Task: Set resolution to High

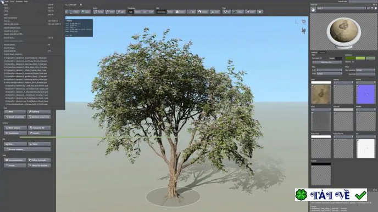Action: (x=130, y=12)
